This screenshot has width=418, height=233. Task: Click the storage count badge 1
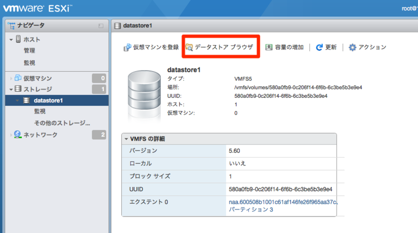tap(99, 89)
